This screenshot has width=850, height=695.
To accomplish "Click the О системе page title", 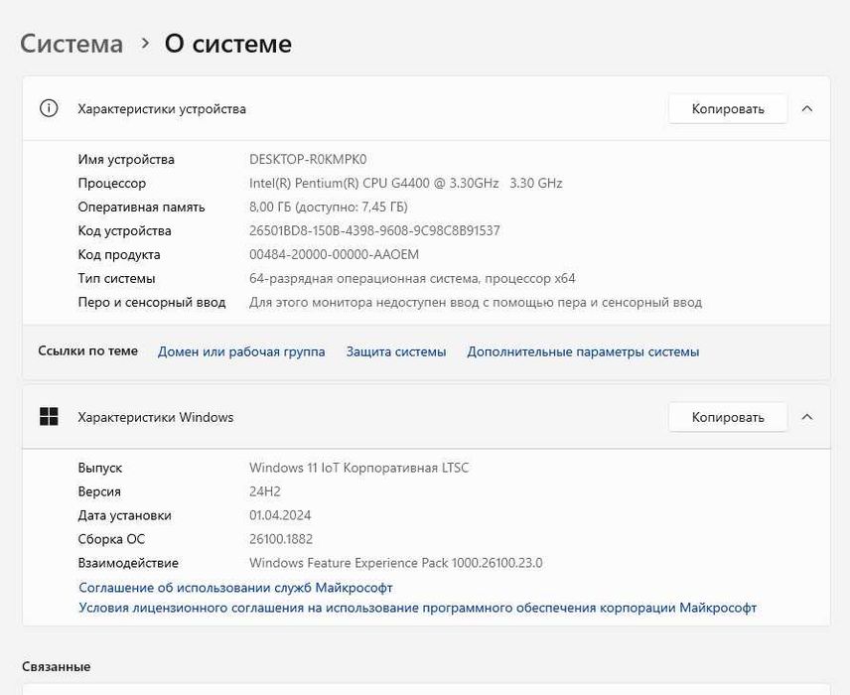I will click(x=228, y=44).
